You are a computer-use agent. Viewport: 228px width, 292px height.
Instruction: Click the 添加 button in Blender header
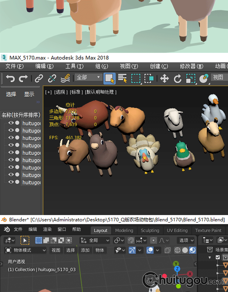click(x=85, y=250)
